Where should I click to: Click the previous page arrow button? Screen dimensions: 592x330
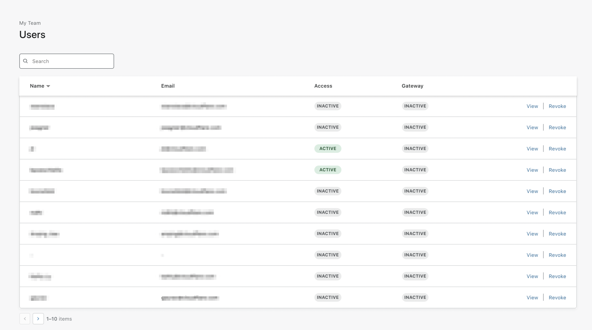click(x=25, y=319)
